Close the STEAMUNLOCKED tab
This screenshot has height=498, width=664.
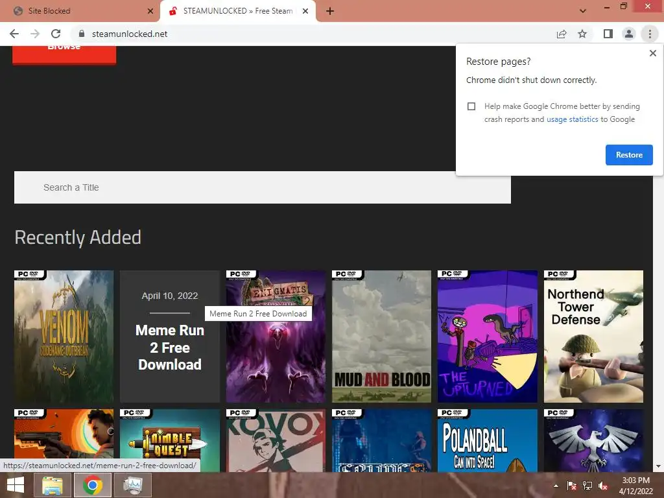[305, 11]
